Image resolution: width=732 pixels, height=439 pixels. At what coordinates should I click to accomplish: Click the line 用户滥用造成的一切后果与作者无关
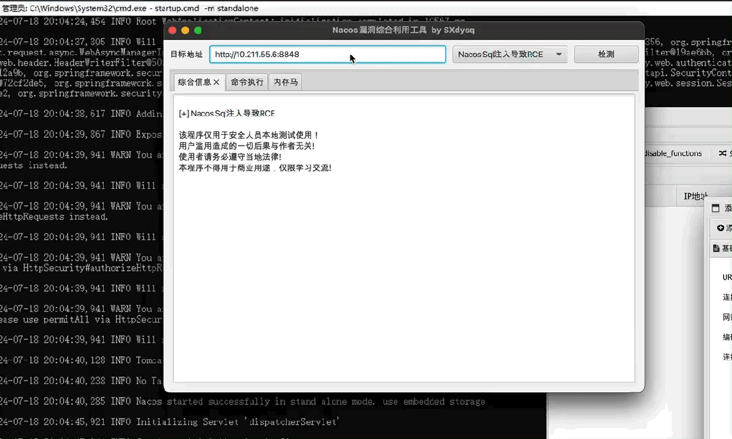click(x=247, y=146)
